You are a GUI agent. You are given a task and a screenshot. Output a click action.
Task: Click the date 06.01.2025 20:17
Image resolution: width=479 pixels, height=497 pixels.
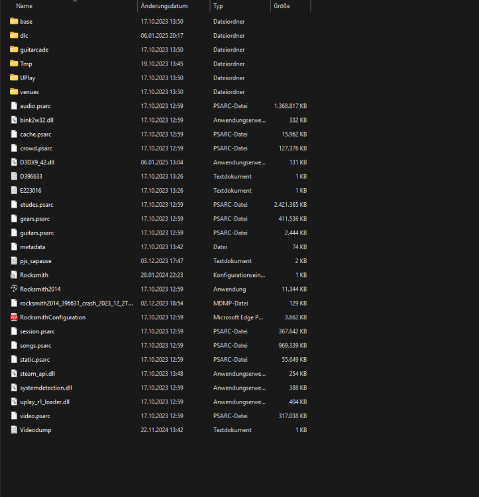click(x=162, y=36)
